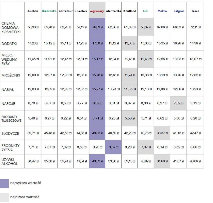Click the najwyższa wartość legend label
213x203 pixels.
tap(26, 183)
